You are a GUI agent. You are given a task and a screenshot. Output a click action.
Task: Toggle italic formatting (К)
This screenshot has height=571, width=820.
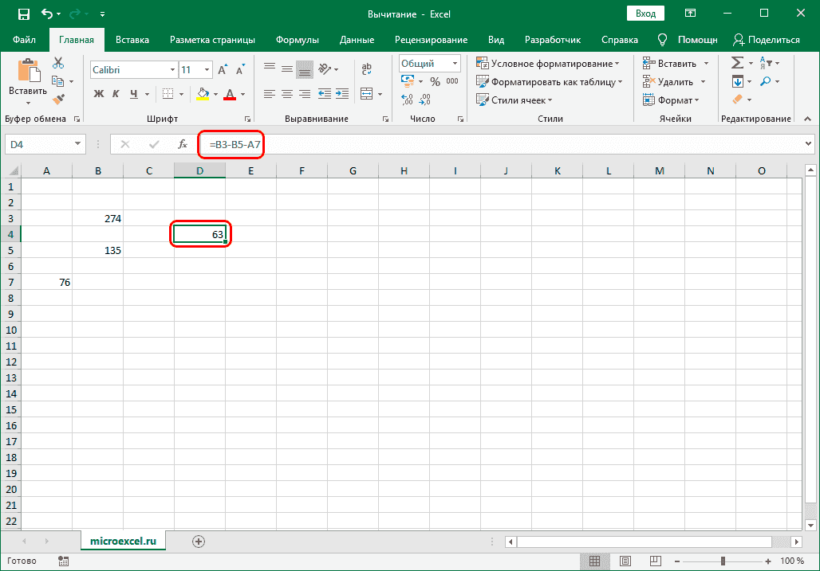pos(114,94)
